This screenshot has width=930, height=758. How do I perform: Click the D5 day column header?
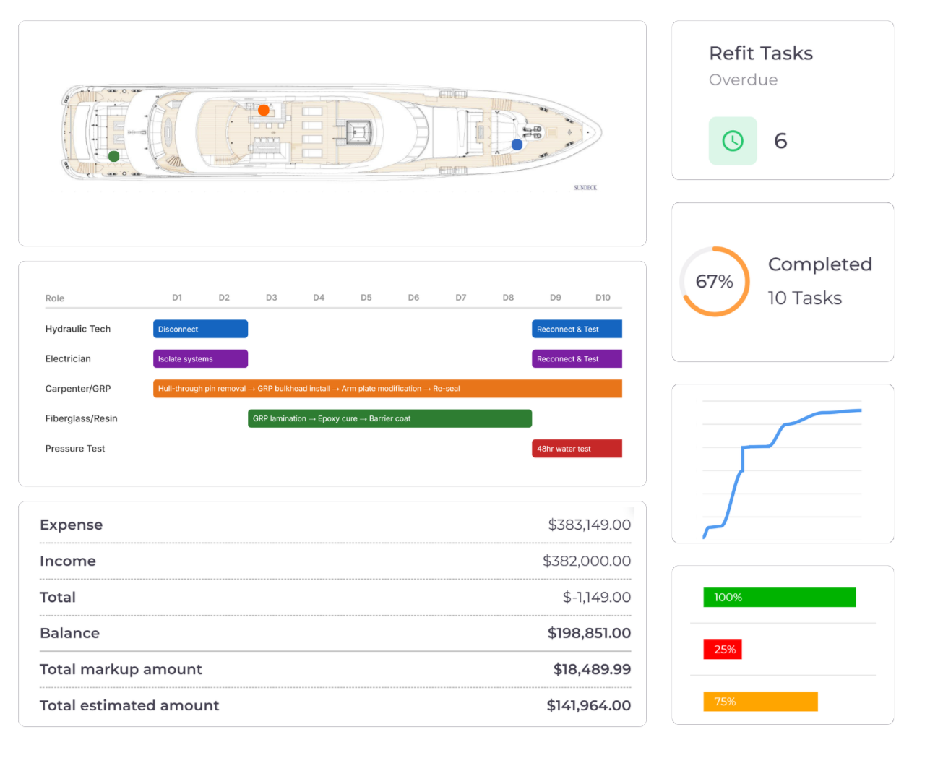[x=366, y=297]
